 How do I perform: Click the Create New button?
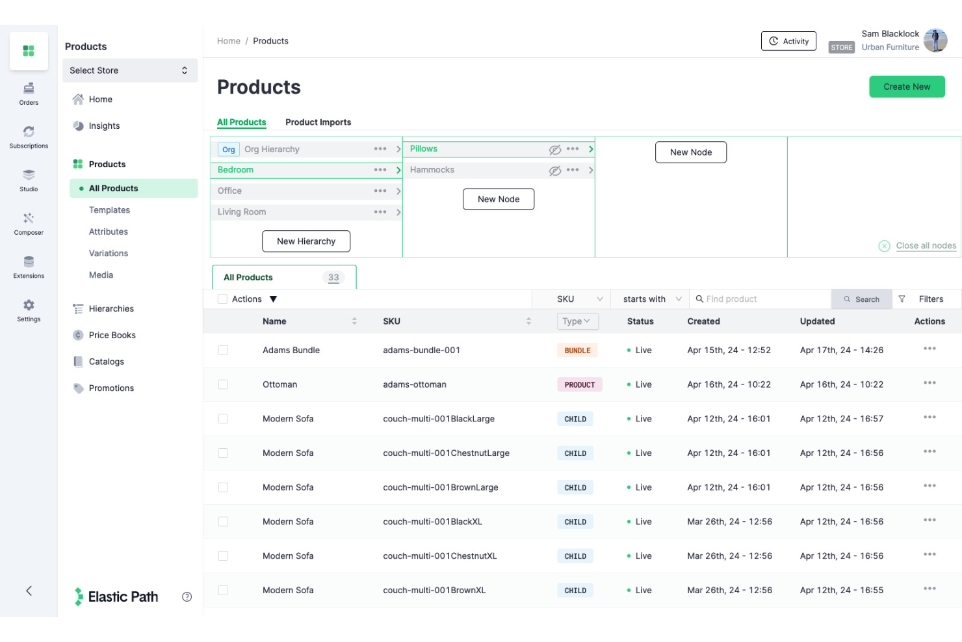[907, 87]
